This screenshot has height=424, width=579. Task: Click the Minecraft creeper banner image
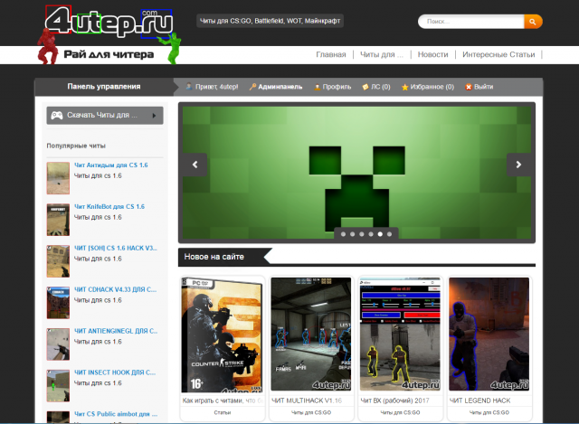[x=356, y=173]
